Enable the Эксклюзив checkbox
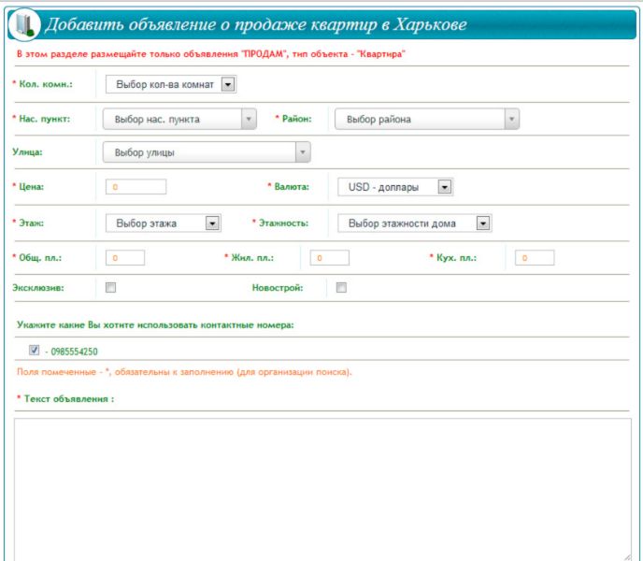 click(x=110, y=288)
